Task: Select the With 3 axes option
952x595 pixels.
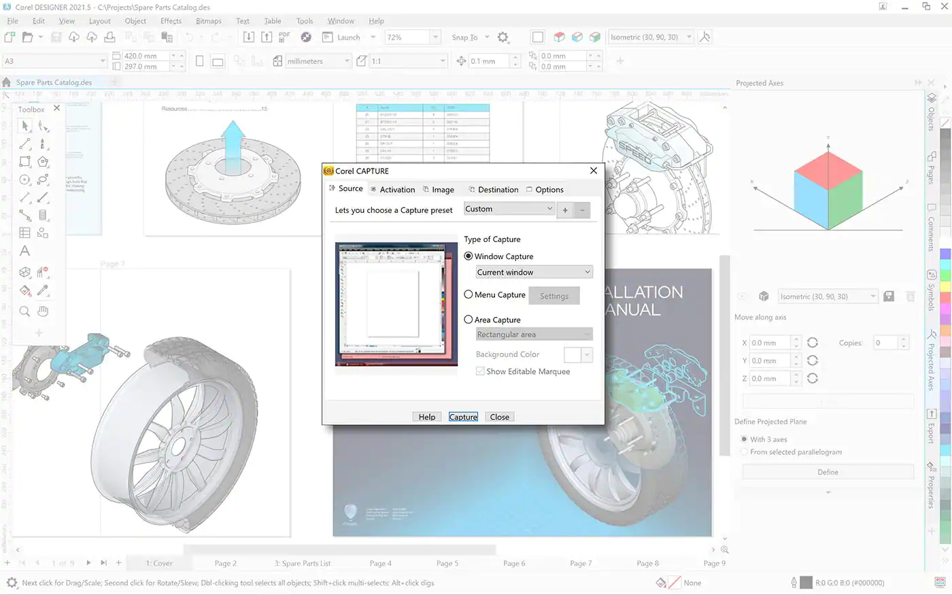Action: [744, 439]
